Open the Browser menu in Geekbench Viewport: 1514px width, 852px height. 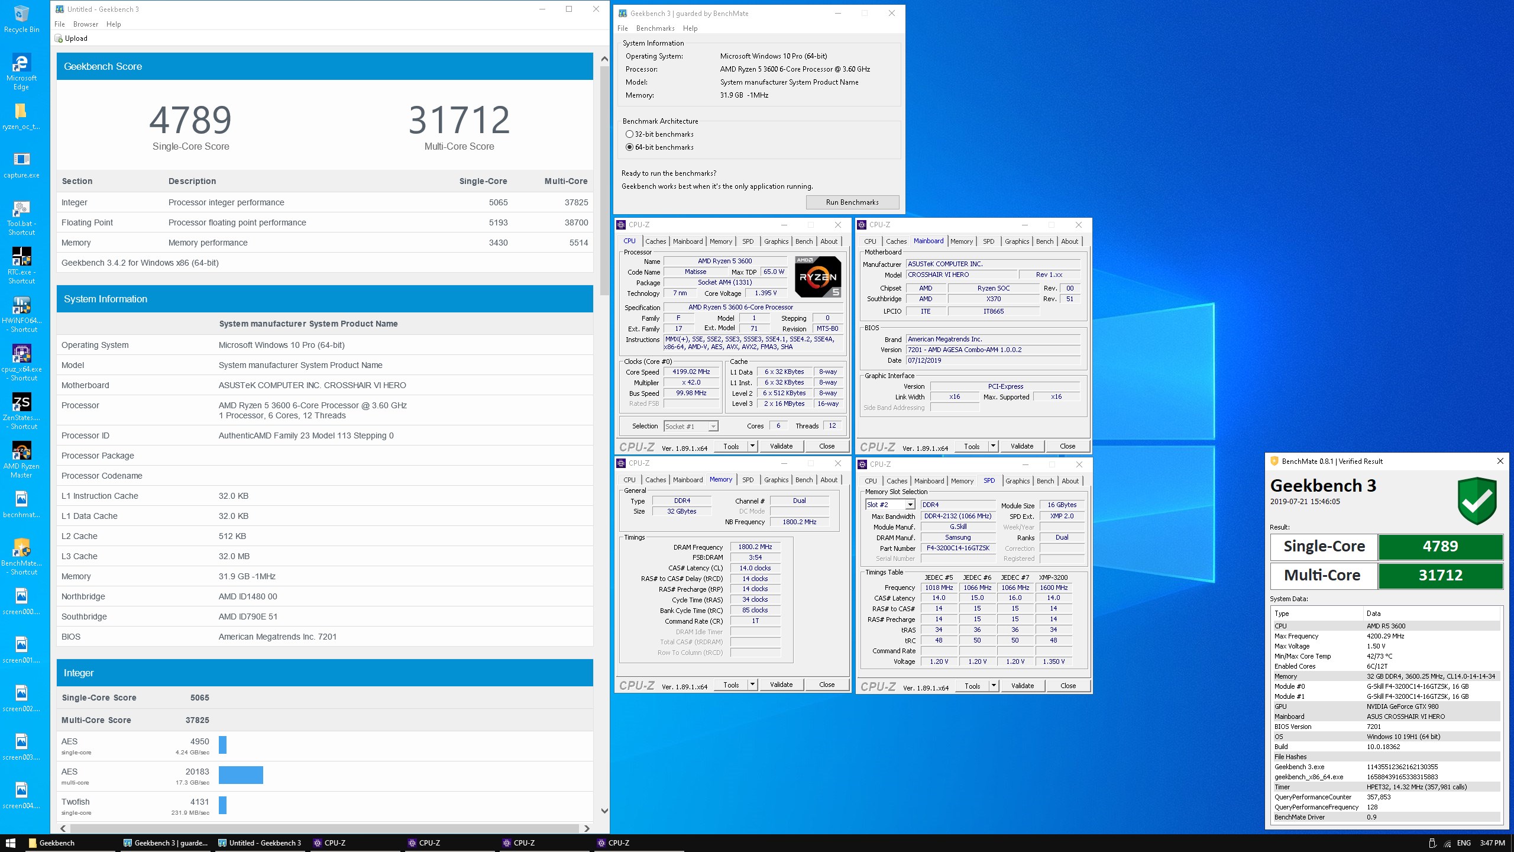pos(86,24)
